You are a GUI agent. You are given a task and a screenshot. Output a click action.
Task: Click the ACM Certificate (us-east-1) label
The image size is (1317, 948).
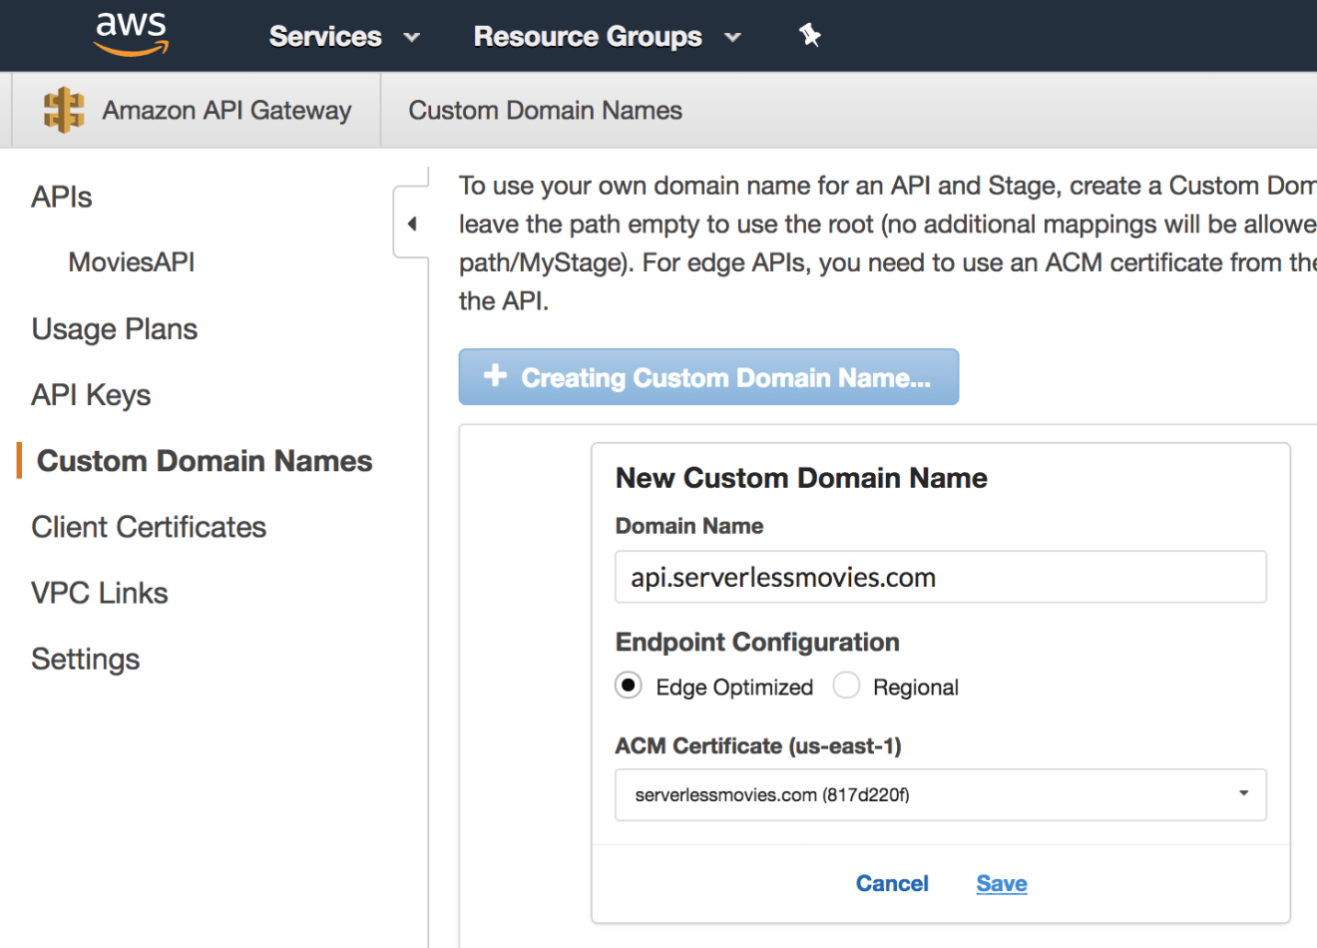click(x=758, y=745)
